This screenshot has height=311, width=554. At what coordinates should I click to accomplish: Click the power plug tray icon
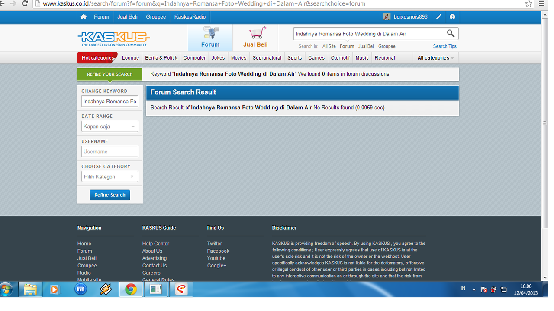494,290
